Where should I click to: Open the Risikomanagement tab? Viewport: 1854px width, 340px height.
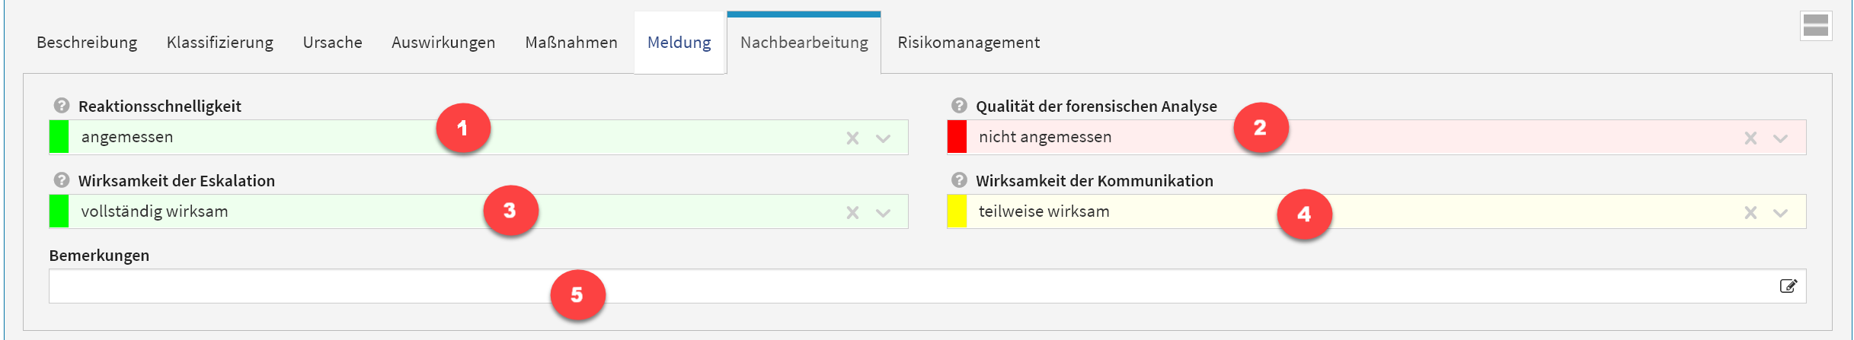click(968, 43)
